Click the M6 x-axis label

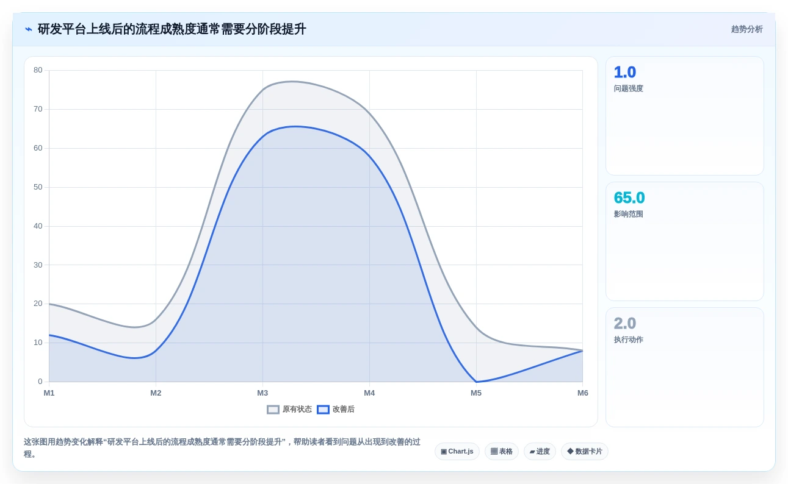click(583, 393)
